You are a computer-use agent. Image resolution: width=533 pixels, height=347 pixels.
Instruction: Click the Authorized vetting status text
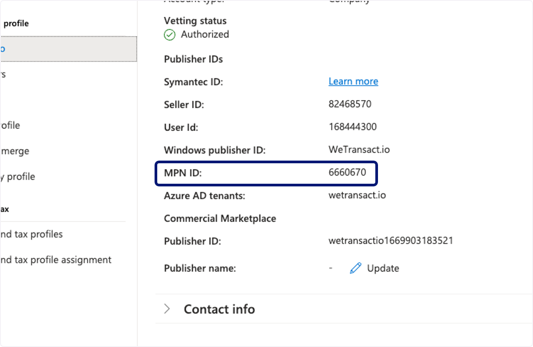coord(205,35)
